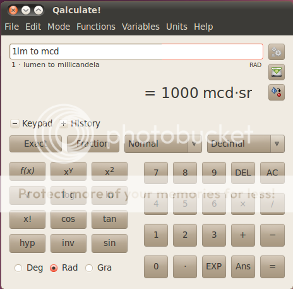Click the result '1000 mcd·sr'
Image resolution: width=293 pixels, height=289 pixels.
click(206, 93)
